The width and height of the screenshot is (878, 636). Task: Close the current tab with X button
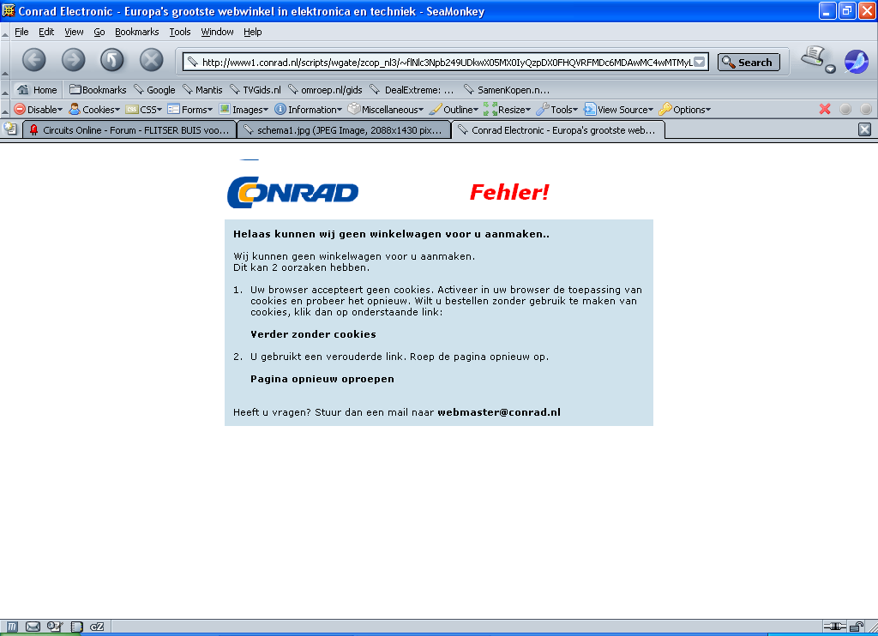(x=864, y=130)
